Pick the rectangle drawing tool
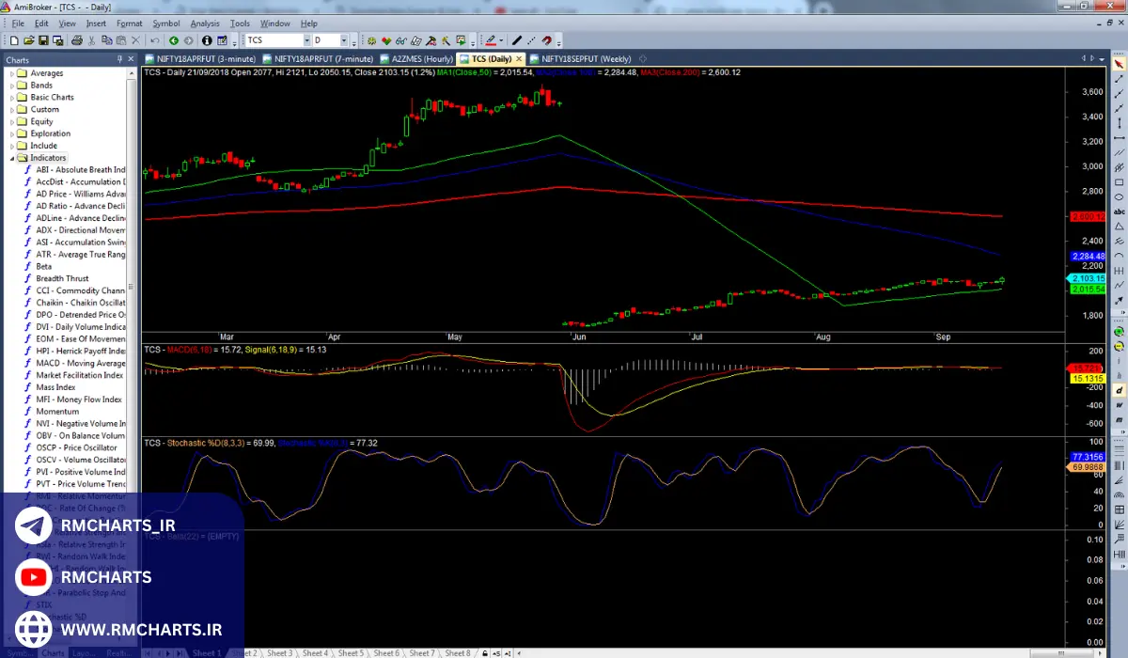Screen dimensions: 1128x658 click(x=1119, y=182)
